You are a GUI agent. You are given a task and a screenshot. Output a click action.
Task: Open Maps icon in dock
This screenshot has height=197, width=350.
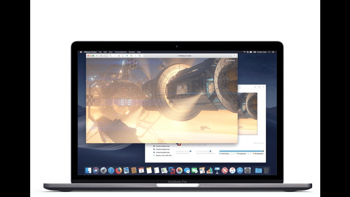coord(164,170)
